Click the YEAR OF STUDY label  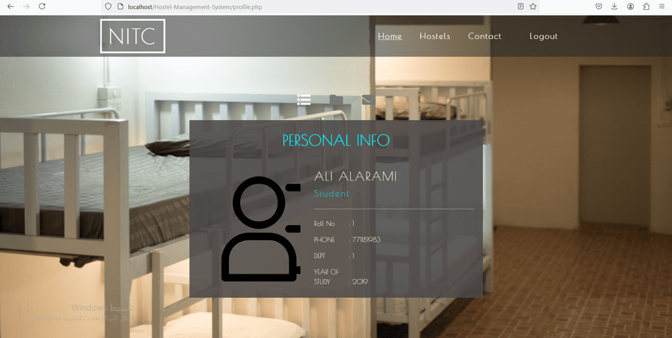tap(327, 277)
